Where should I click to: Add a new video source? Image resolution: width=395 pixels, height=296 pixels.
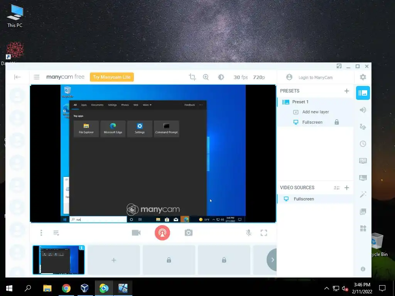click(347, 188)
